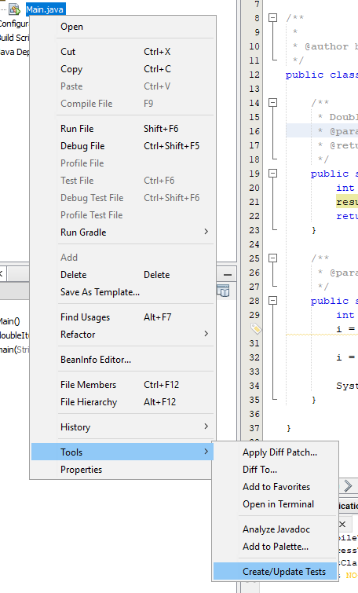Image resolution: width=358 pixels, height=593 pixels.
Task: Click the hint tag icon in editor gutter
Action: coord(256,328)
